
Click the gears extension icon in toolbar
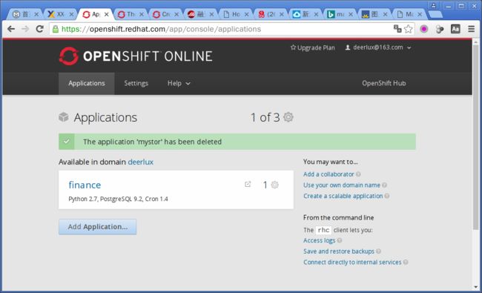click(x=440, y=29)
